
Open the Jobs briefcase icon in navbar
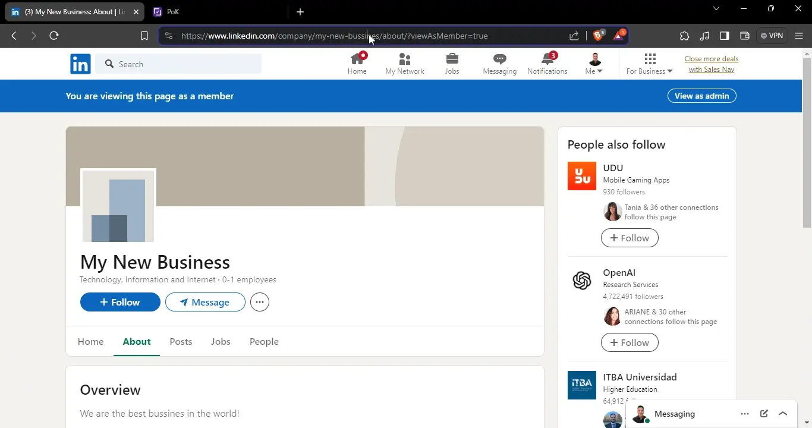[x=452, y=64]
